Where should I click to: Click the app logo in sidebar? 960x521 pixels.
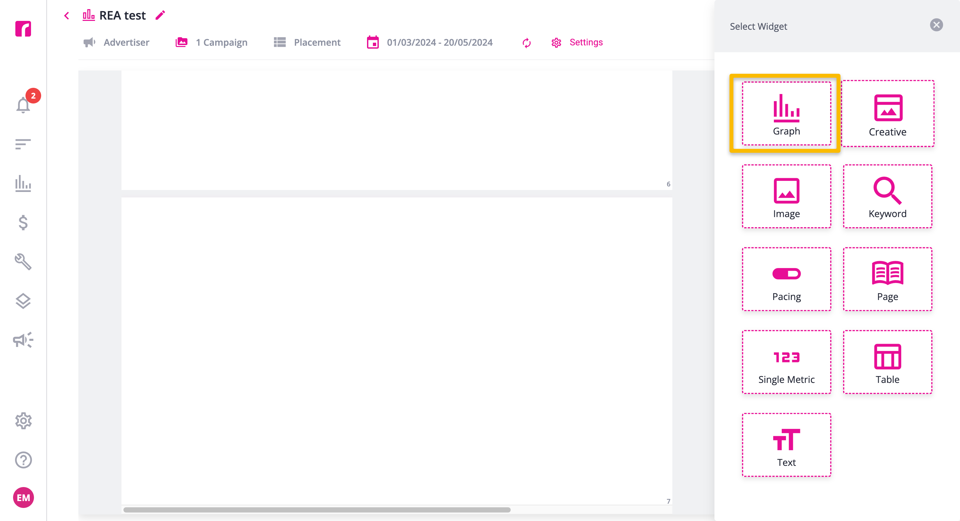point(23,29)
